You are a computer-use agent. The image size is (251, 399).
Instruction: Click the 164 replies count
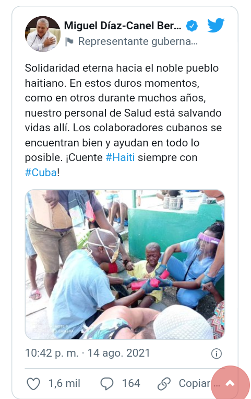(x=131, y=383)
